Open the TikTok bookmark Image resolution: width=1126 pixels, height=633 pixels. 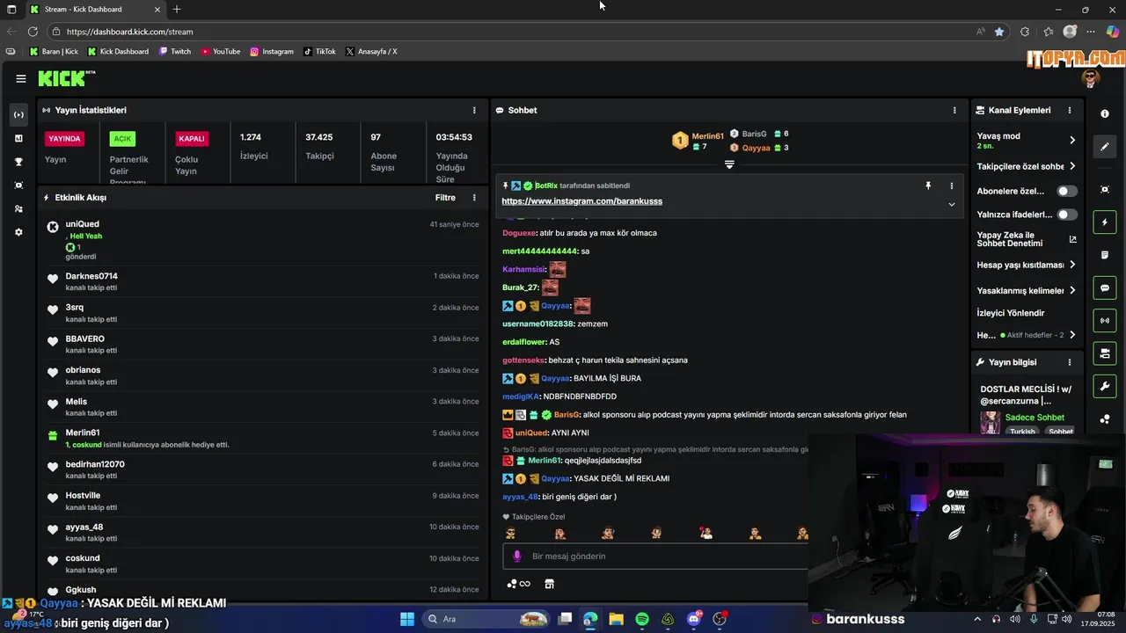(x=319, y=52)
